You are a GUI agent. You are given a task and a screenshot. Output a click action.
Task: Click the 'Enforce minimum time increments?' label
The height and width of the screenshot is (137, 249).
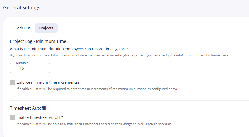click(48, 82)
